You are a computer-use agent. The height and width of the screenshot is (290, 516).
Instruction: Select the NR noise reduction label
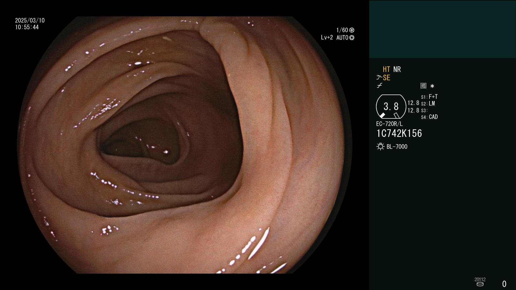(397, 70)
